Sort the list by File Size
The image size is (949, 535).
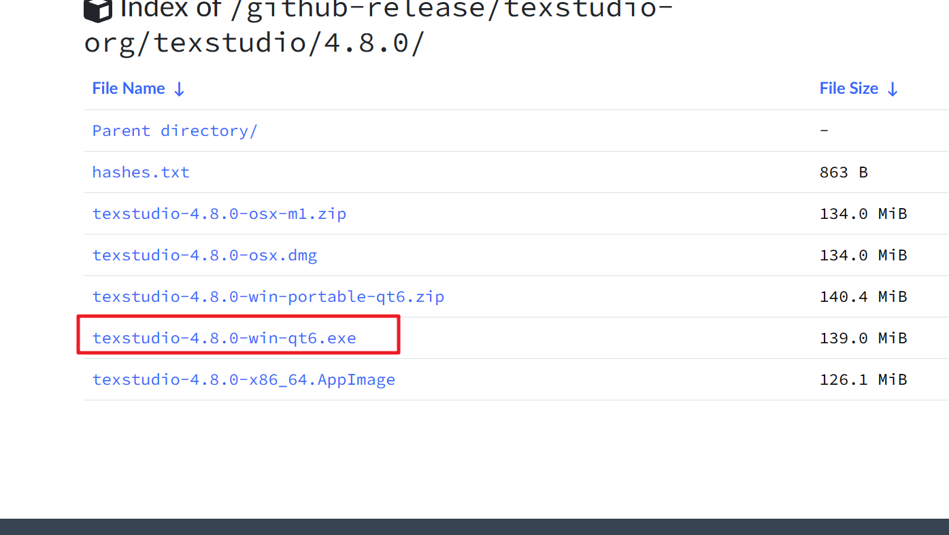(859, 88)
